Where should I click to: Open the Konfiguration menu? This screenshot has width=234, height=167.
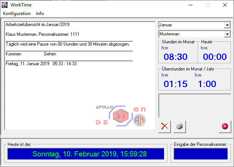click(x=17, y=14)
